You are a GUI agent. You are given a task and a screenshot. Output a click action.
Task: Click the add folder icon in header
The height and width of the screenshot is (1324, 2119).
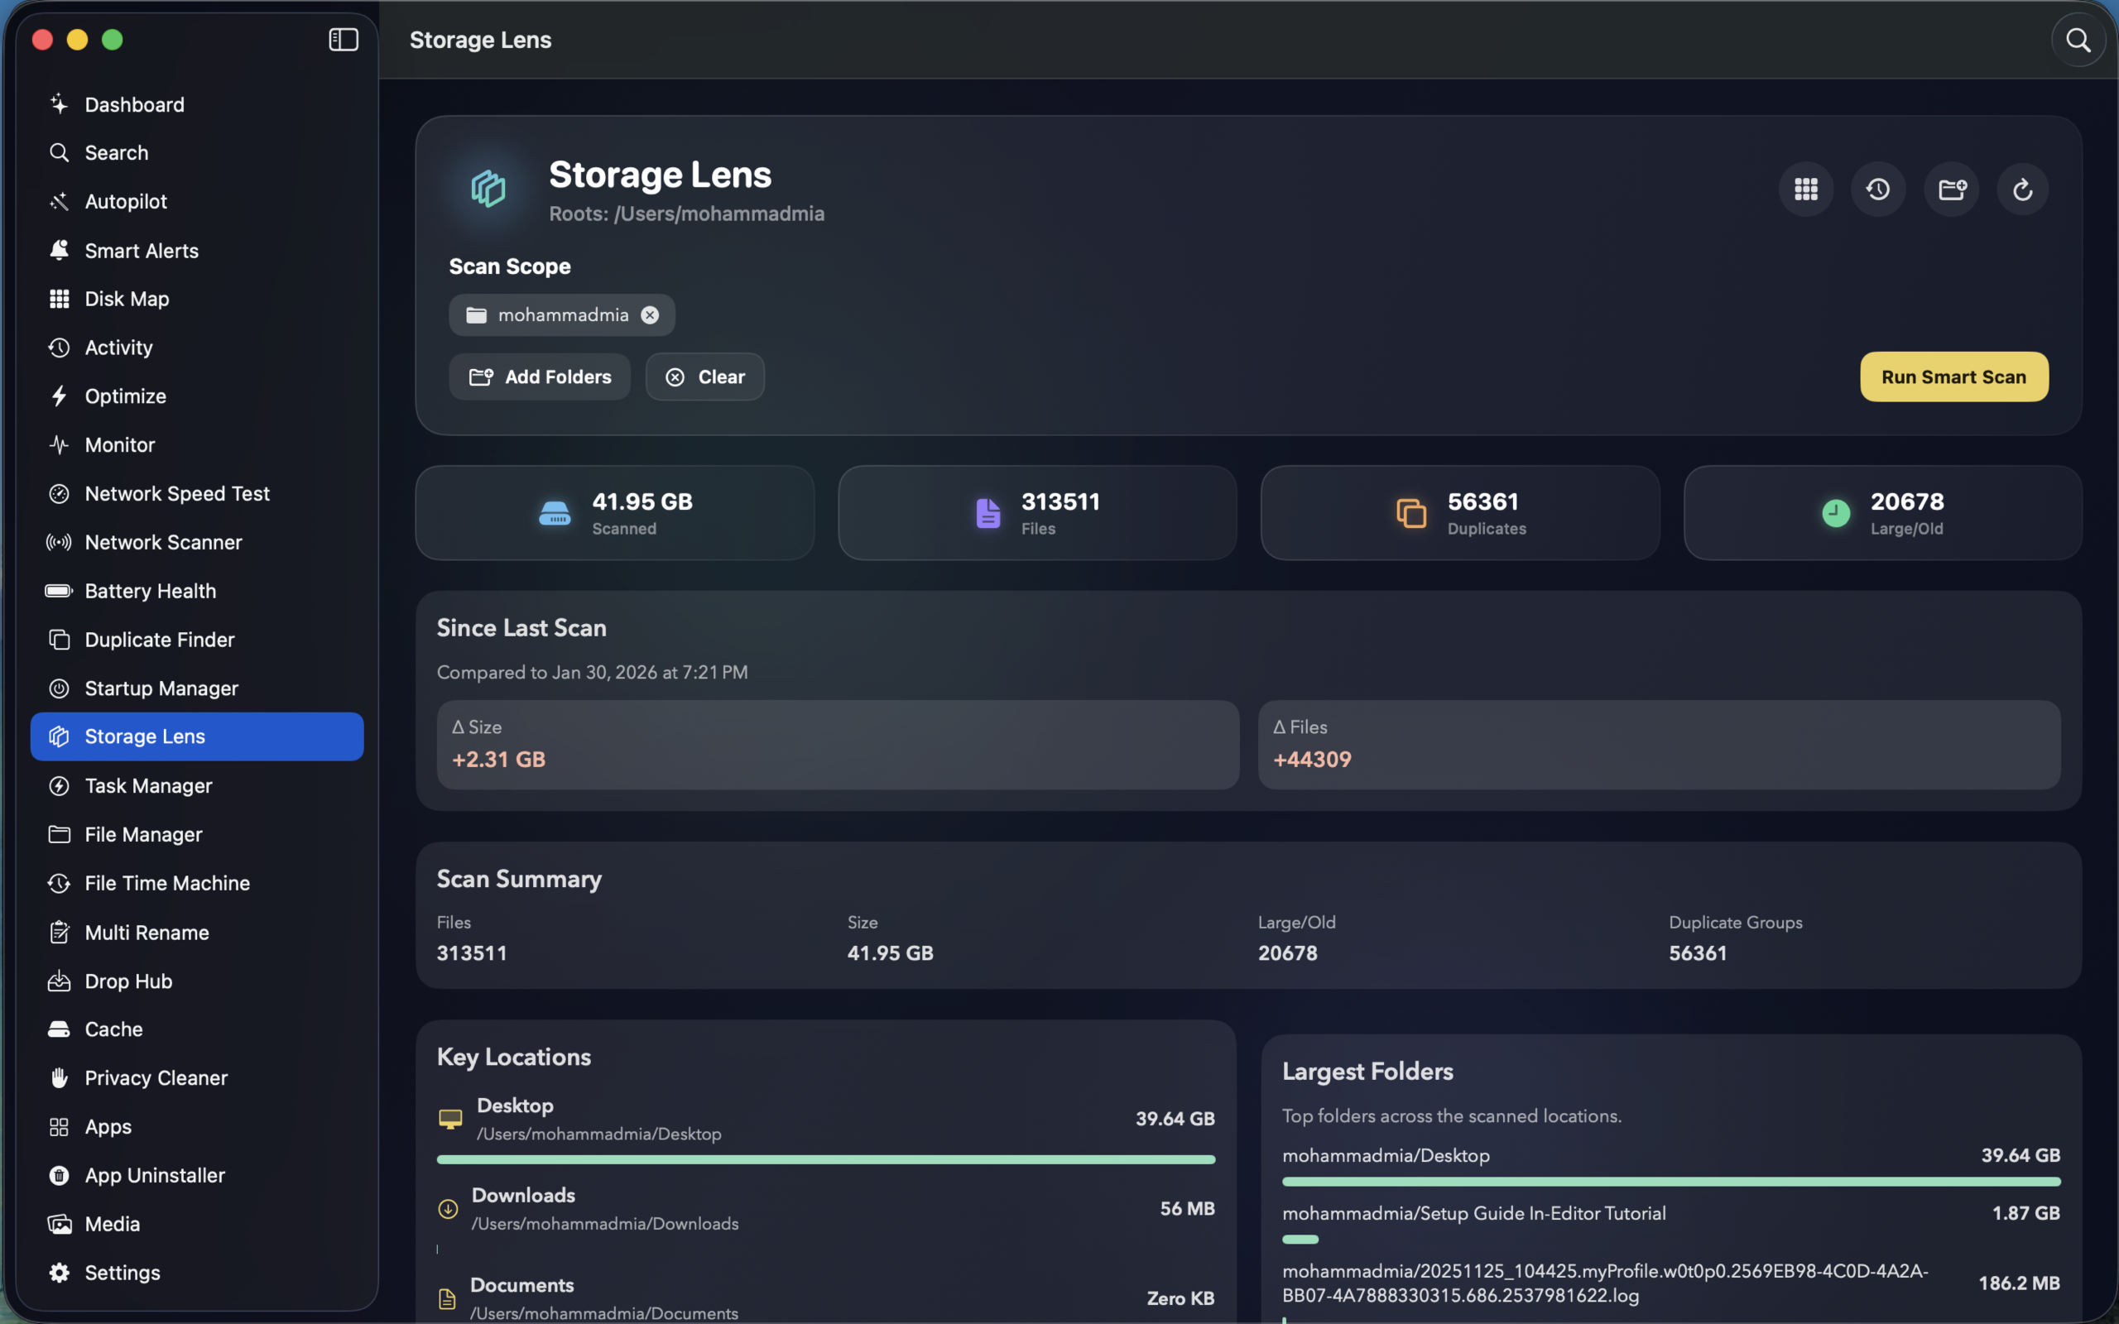pyautogui.click(x=1952, y=189)
